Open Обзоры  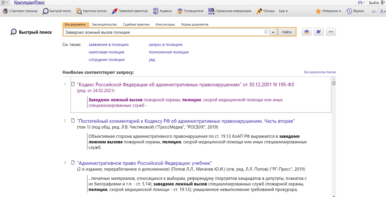pos(266,11)
